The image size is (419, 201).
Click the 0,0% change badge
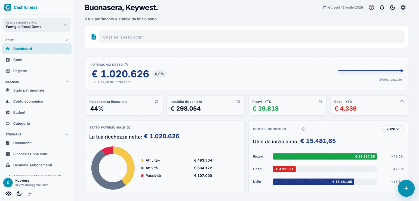click(x=159, y=74)
